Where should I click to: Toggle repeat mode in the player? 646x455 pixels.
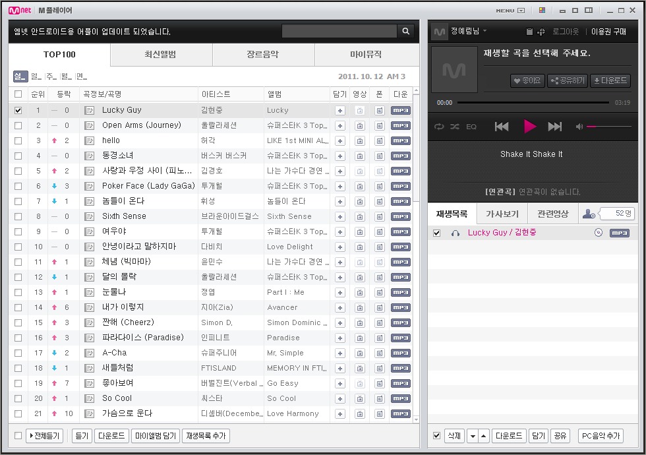tap(439, 127)
